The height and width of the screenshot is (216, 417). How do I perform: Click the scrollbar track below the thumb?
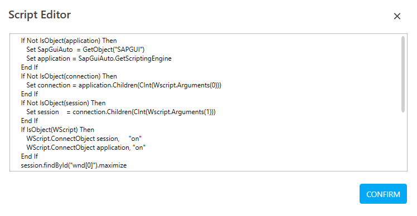[403, 141]
